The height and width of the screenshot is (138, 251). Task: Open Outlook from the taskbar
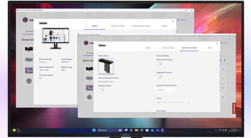(x=152, y=130)
